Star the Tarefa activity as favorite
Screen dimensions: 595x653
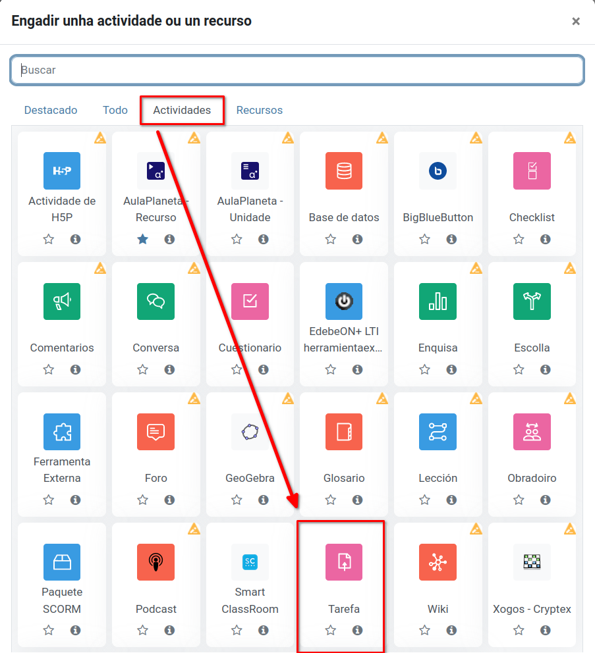pos(330,631)
